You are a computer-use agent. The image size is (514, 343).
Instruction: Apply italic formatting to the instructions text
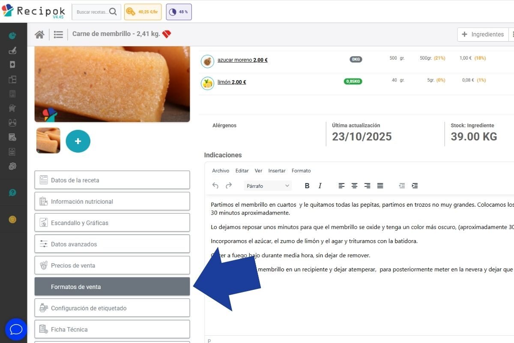point(320,185)
